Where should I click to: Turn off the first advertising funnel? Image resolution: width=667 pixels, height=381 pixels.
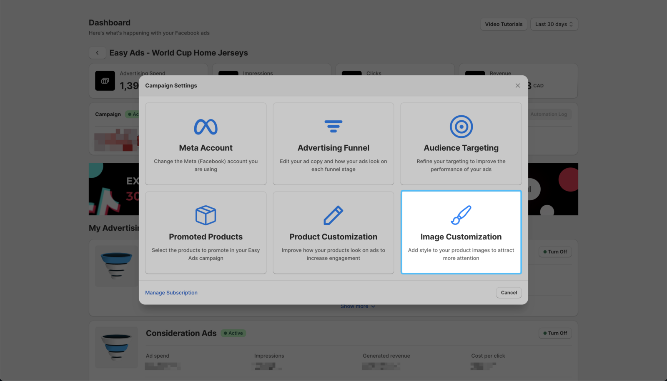tap(555, 252)
